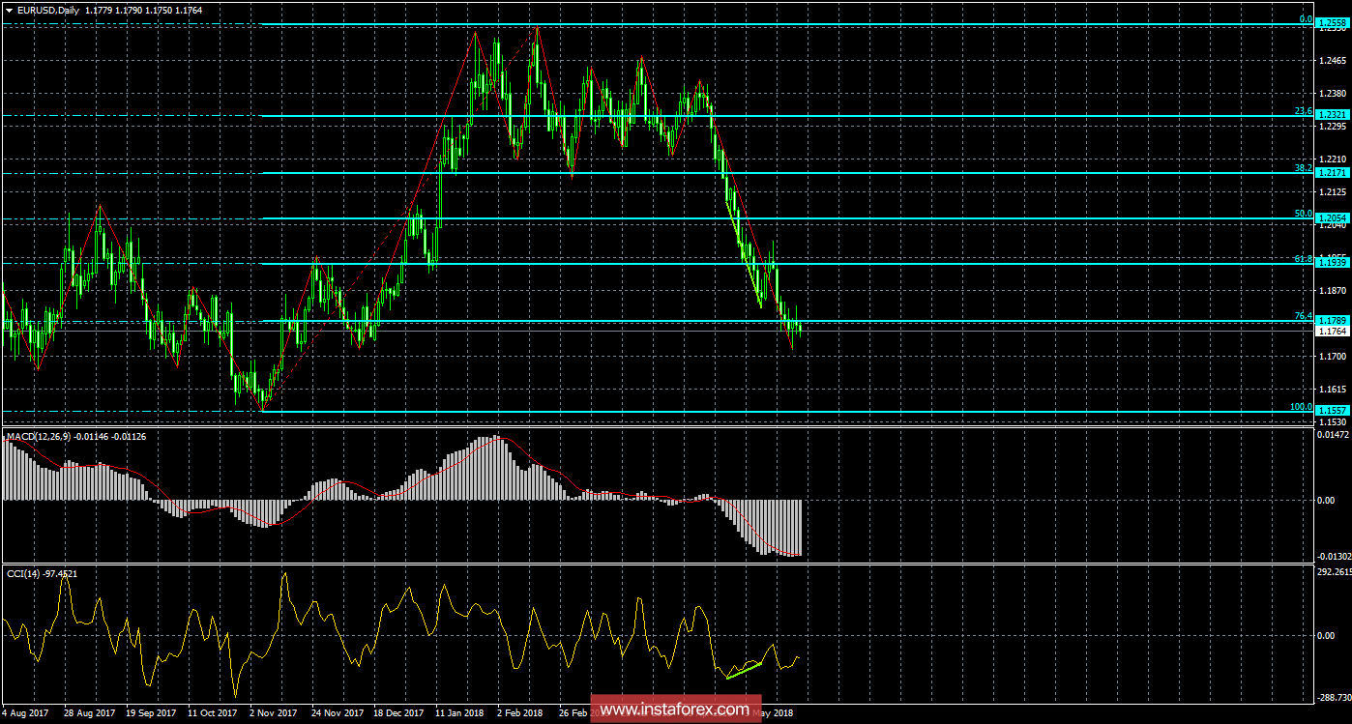The height and width of the screenshot is (724, 1352).
Task: Click the 38.2 Fibonacci percent label
Action: tap(1304, 168)
